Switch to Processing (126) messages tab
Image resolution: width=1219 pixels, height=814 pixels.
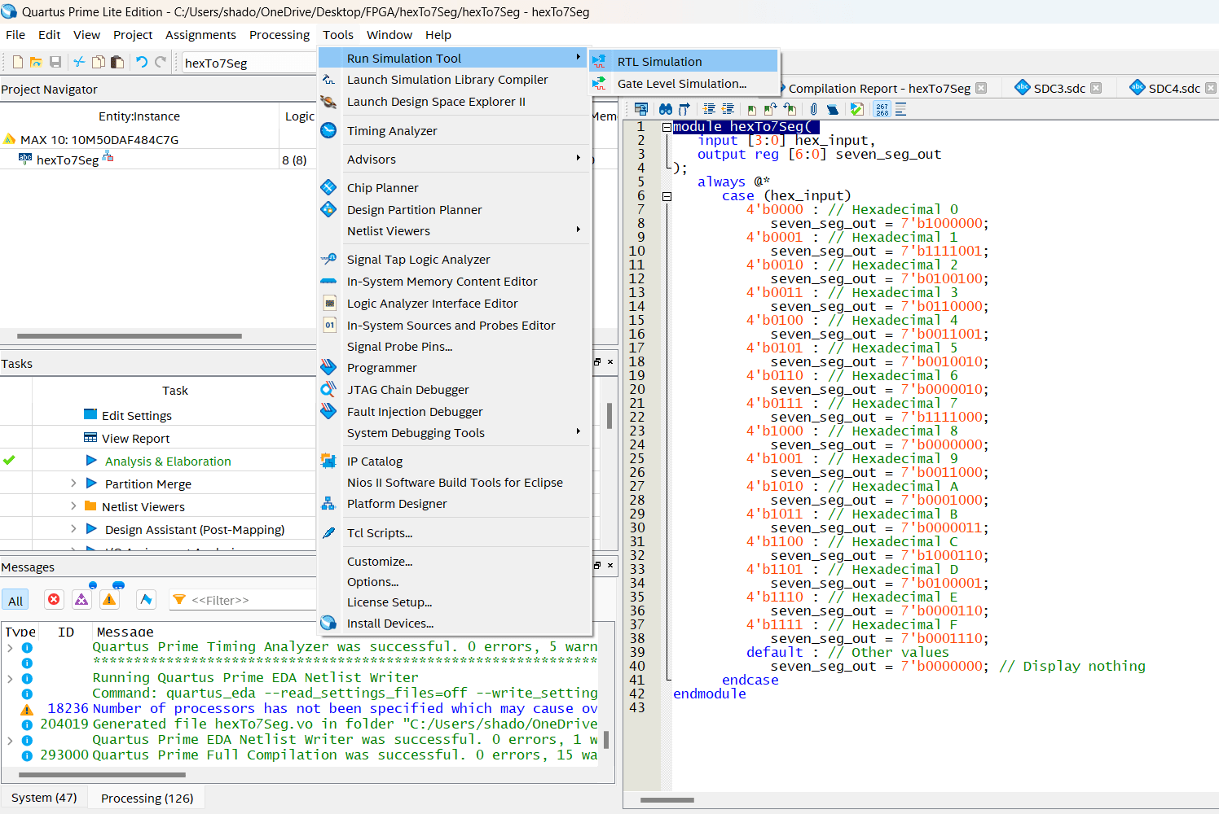point(147,798)
